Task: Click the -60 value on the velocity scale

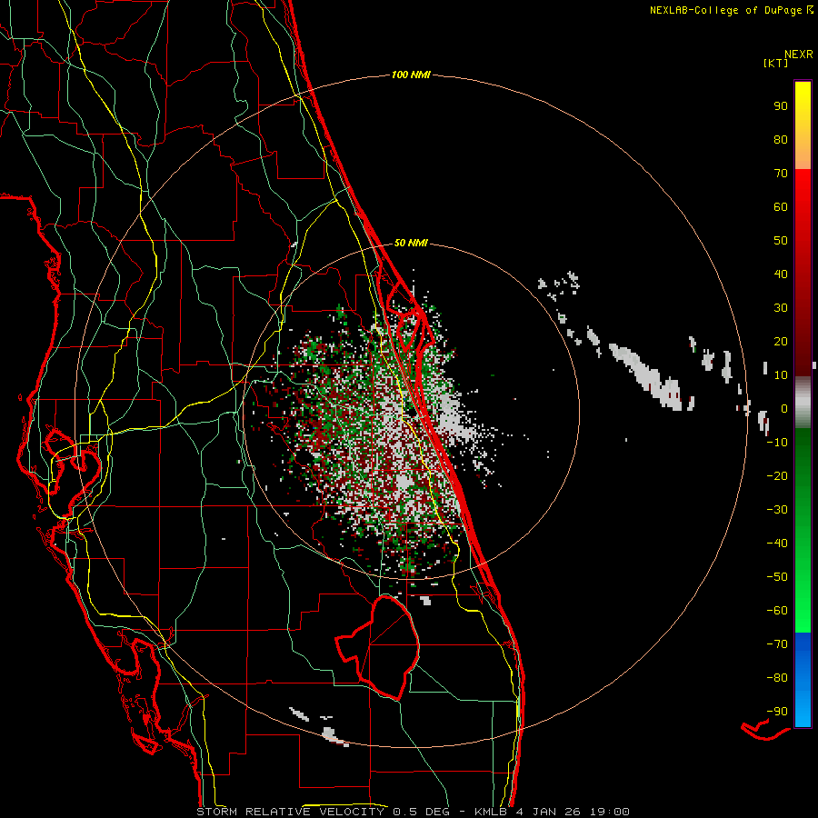Action: click(x=777, y=611)
